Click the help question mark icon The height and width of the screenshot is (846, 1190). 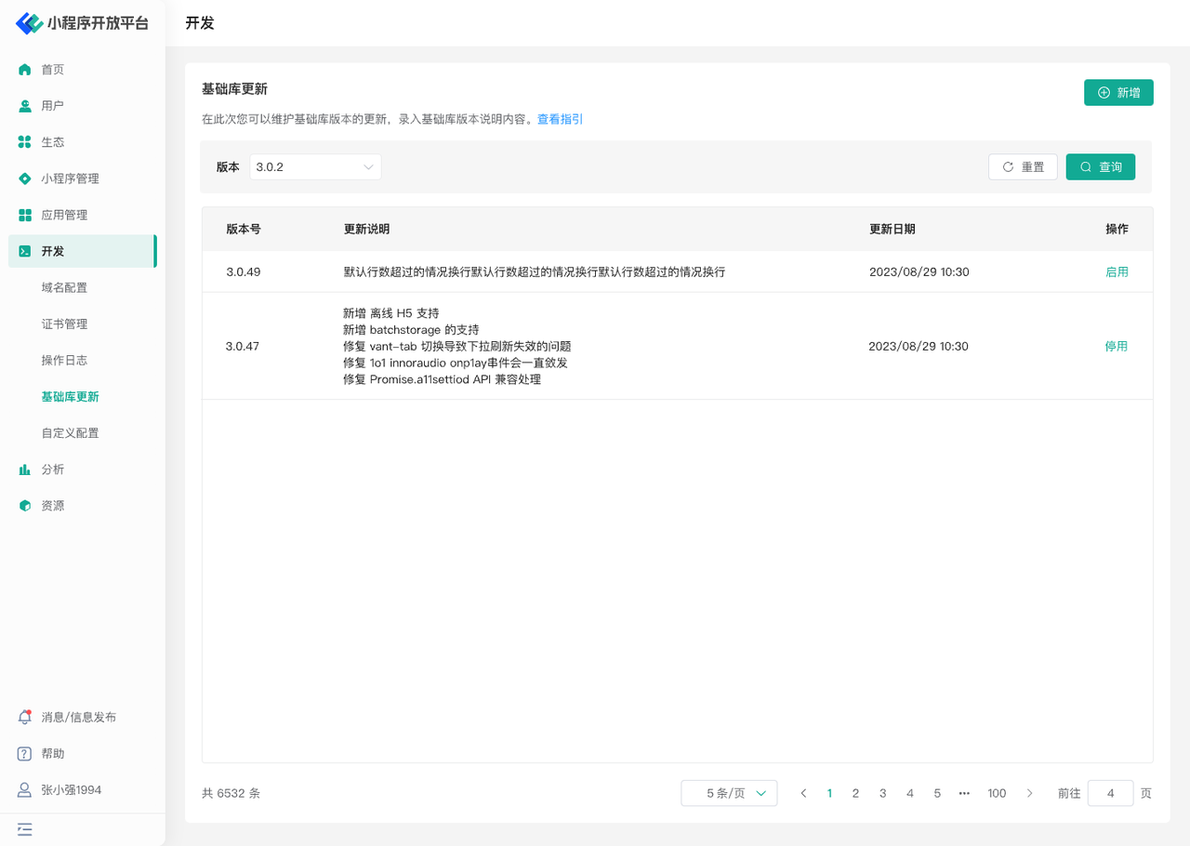(x=25, y=754)
